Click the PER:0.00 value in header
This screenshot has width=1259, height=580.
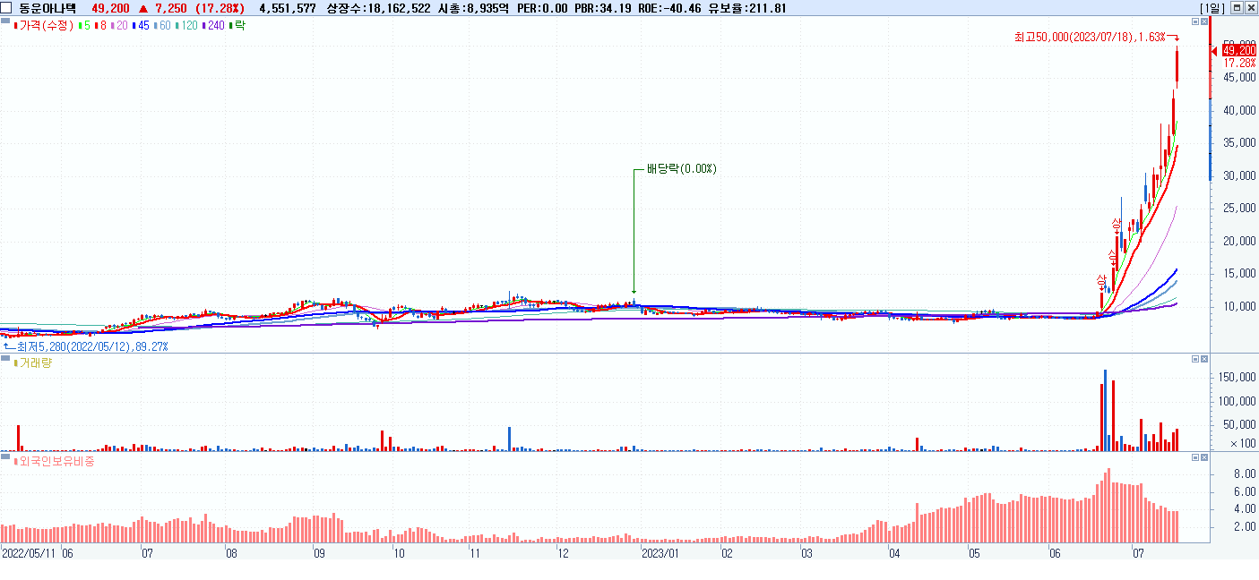tap(540, 8)
